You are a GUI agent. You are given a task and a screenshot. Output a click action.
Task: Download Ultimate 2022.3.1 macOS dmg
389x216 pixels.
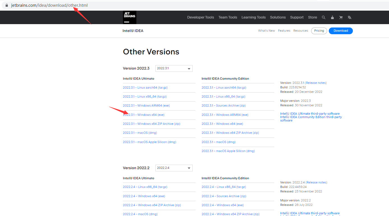point(140,133)
